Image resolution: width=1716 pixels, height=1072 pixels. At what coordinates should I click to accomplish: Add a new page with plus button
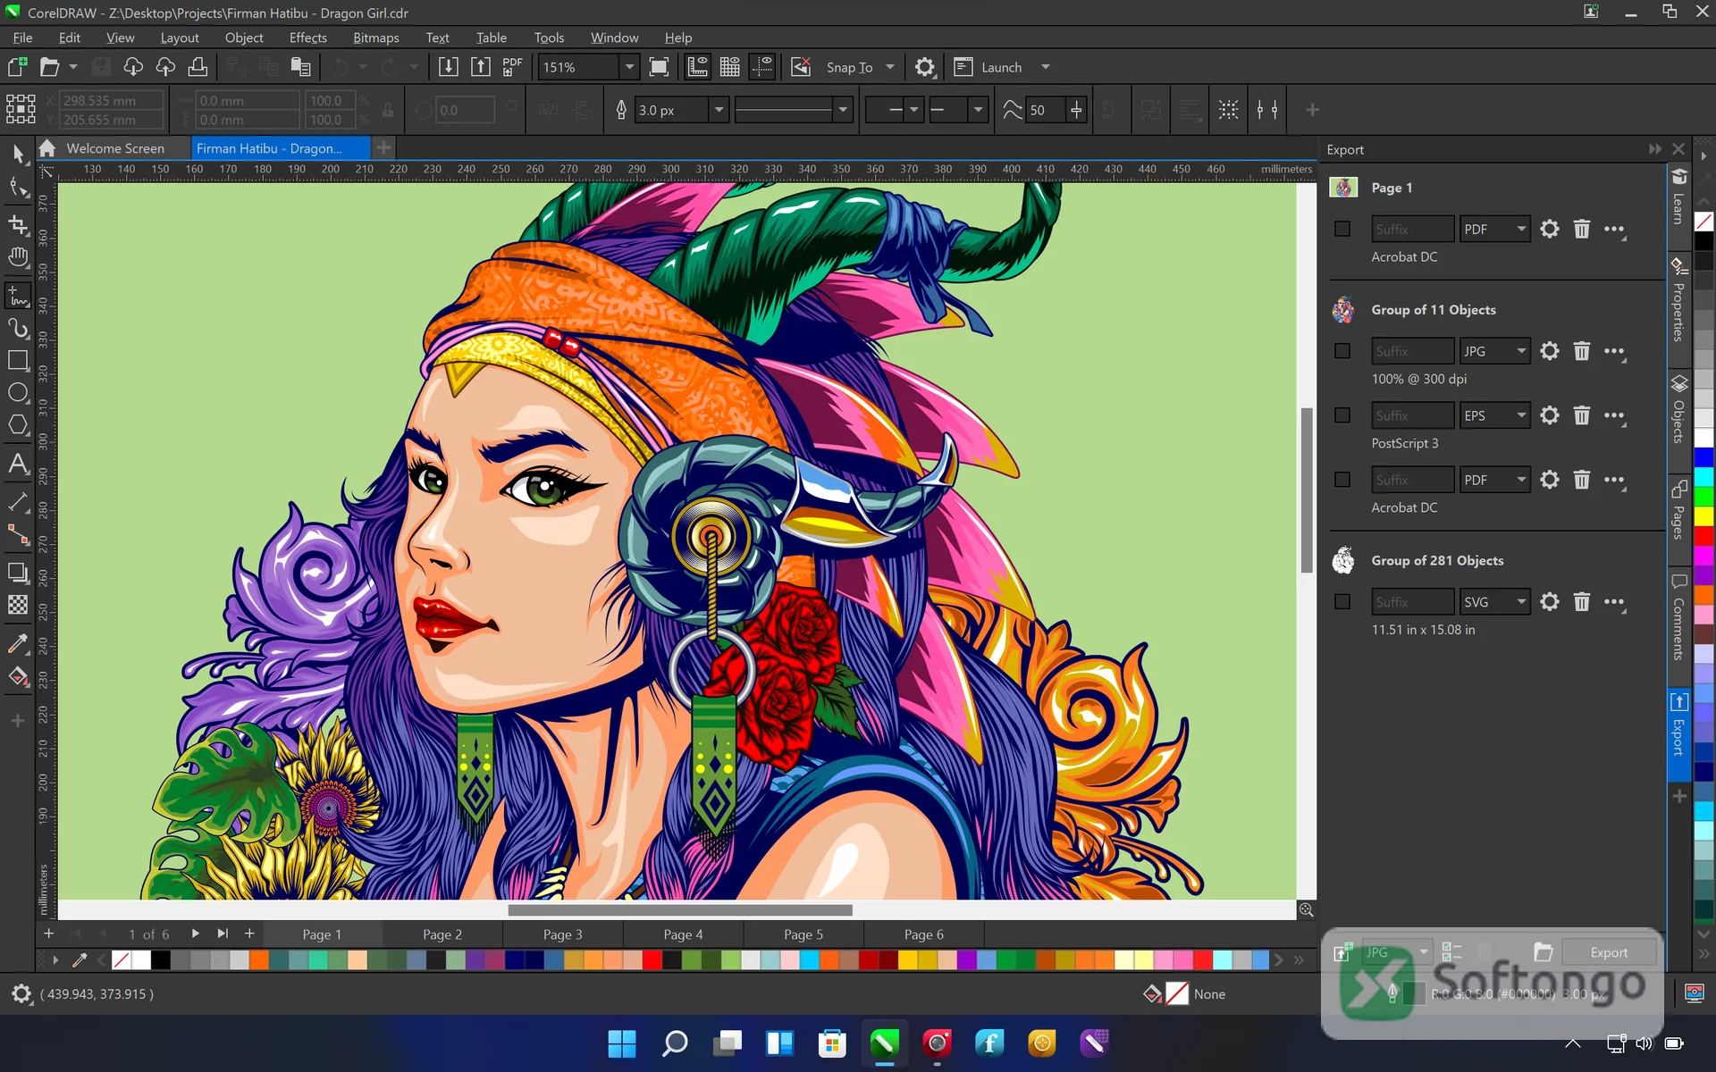point(249,934)
